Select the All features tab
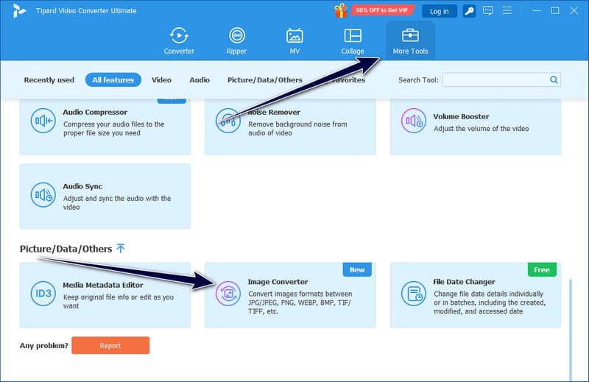This screenshot has height=382, width=589. tap(113, 79)
